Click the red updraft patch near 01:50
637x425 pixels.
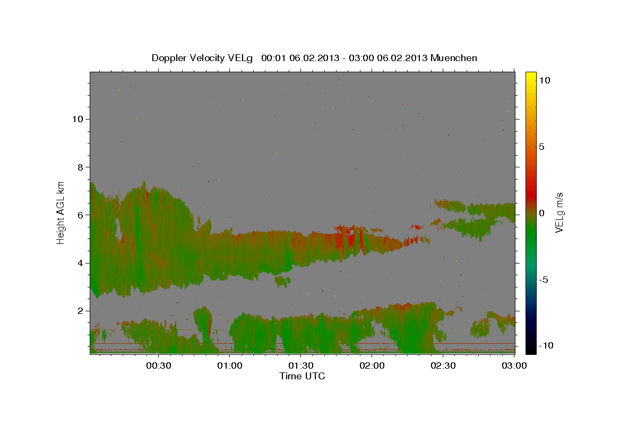[351, 238]
